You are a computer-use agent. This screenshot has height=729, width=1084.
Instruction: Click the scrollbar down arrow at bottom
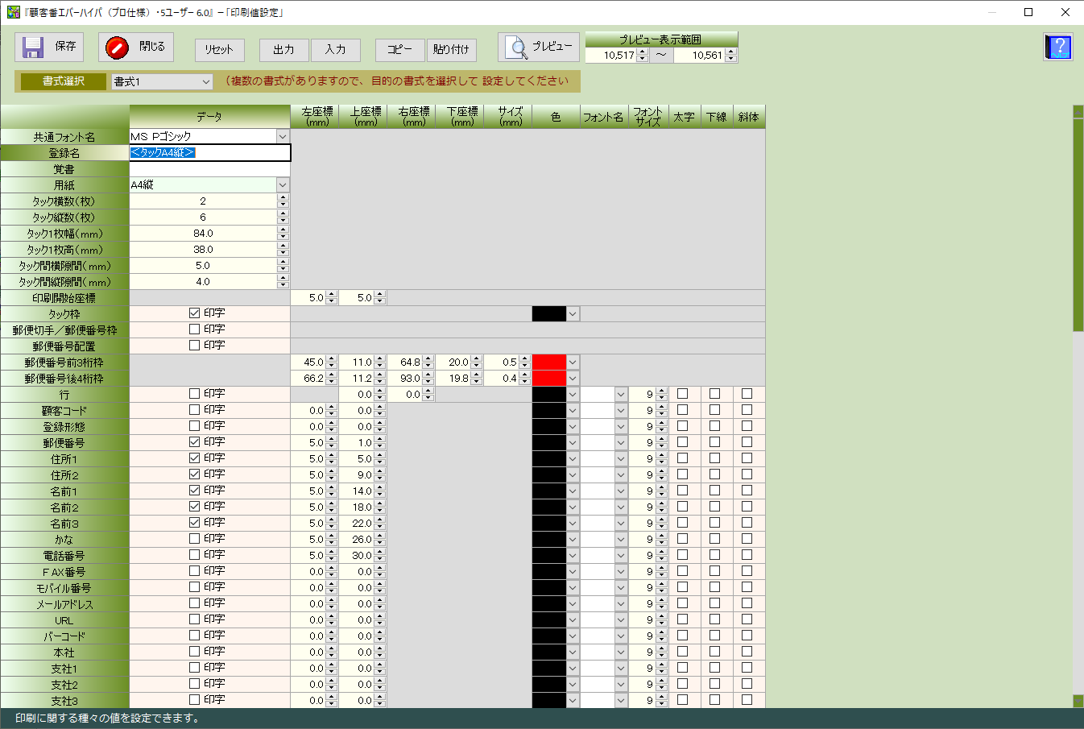1078,701
